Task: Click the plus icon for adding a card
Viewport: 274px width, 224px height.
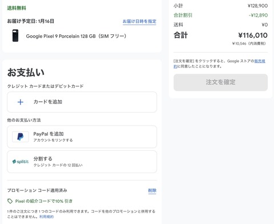Action: [x=21, y=102]
